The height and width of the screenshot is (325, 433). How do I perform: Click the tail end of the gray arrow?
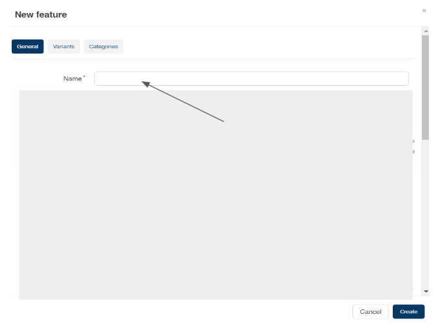point(223,121)
